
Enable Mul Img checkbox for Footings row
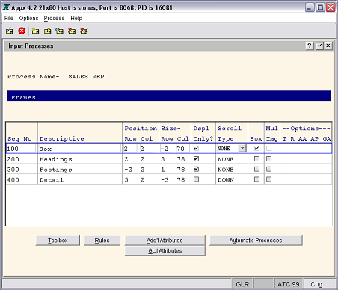point(268,169)
